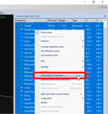Click the HeadR trajectory name

(28, 26)
